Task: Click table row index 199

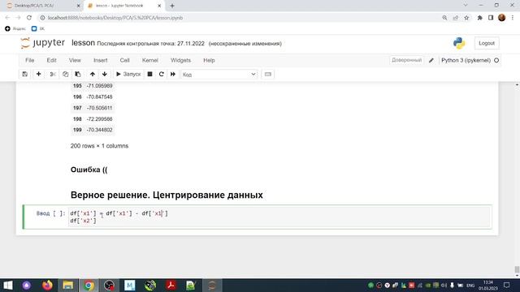Action: coord(77,130)
